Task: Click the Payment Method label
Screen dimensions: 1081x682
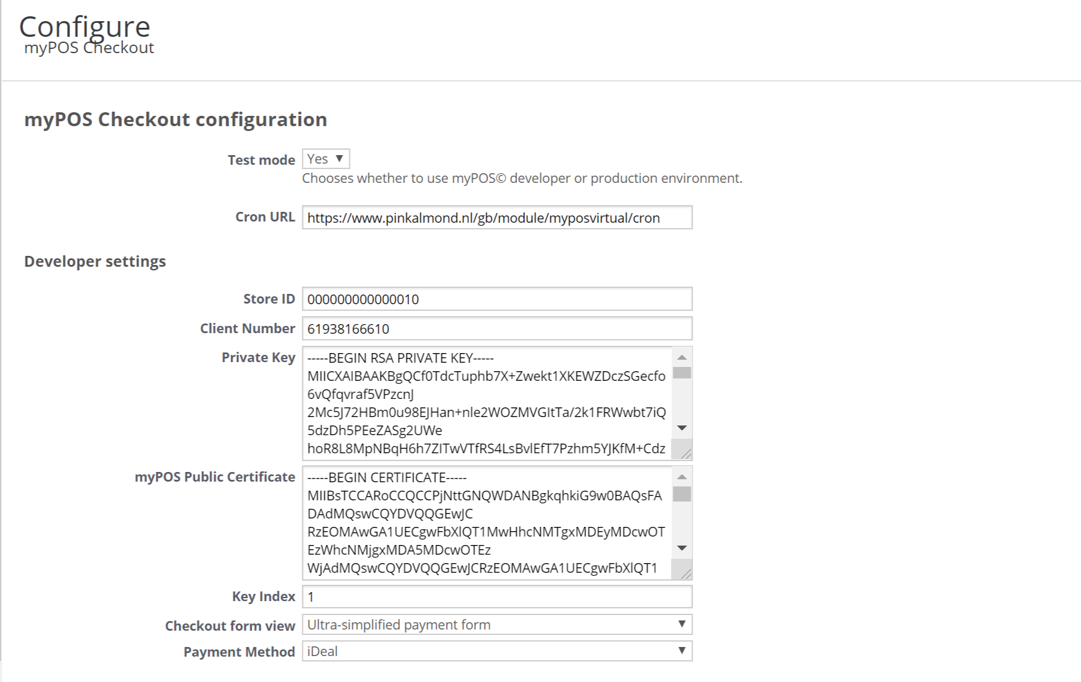Action: coord(239,652)
